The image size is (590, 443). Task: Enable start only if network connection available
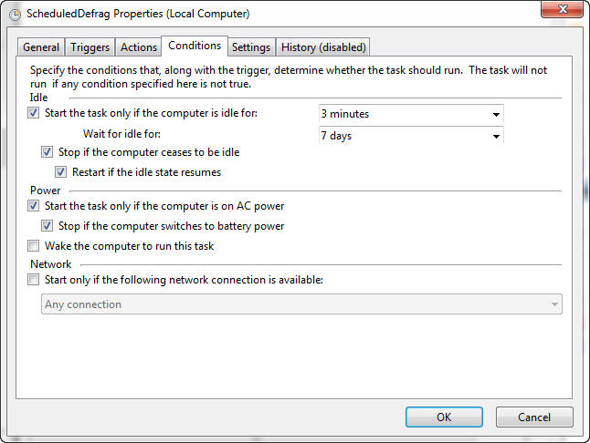coord(35,280)
